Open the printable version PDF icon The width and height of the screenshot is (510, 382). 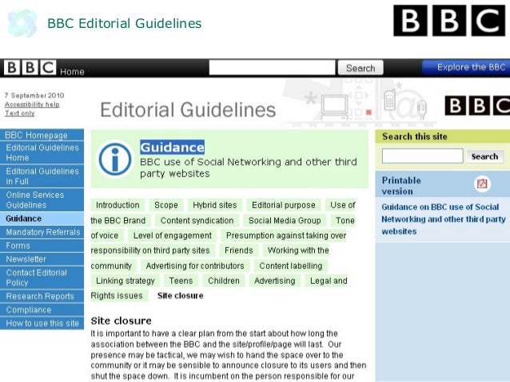pyautogui.click(x=482, y=183)
